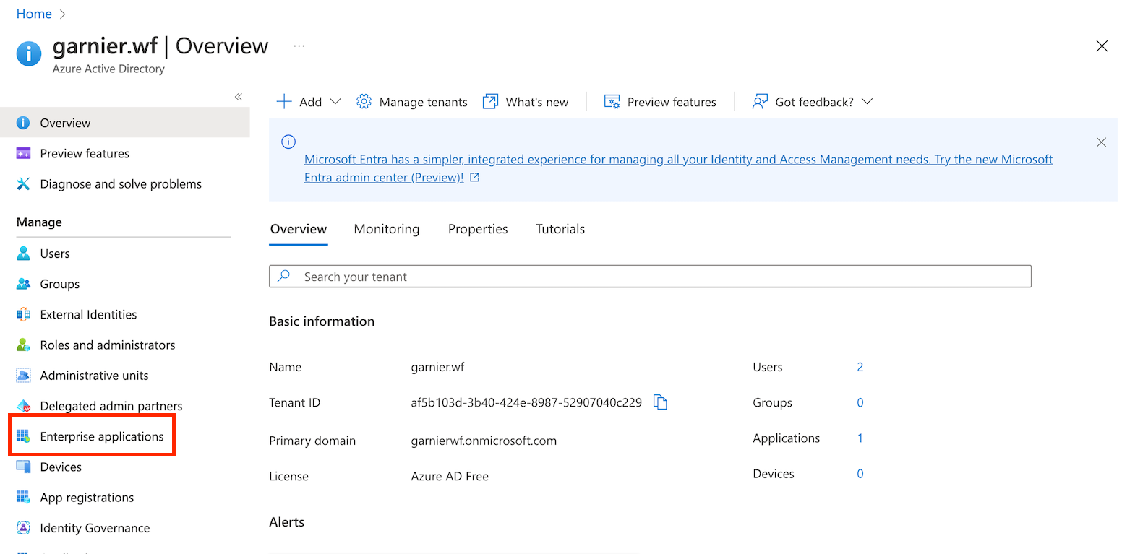Click the Groups icon in sidebar

(x=23, y=284)
